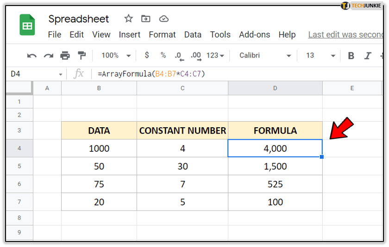Toggle italic formatting
The width and height of the screenshot is (389, 247).
pos(368,56)
